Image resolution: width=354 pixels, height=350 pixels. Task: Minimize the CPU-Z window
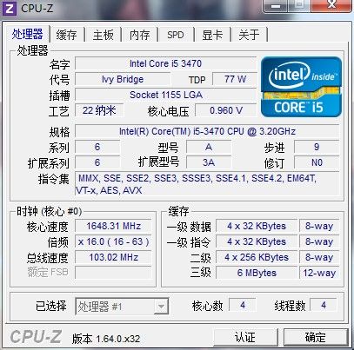[277, 6]
